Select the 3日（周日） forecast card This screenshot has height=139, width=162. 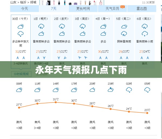click(83, 42)
